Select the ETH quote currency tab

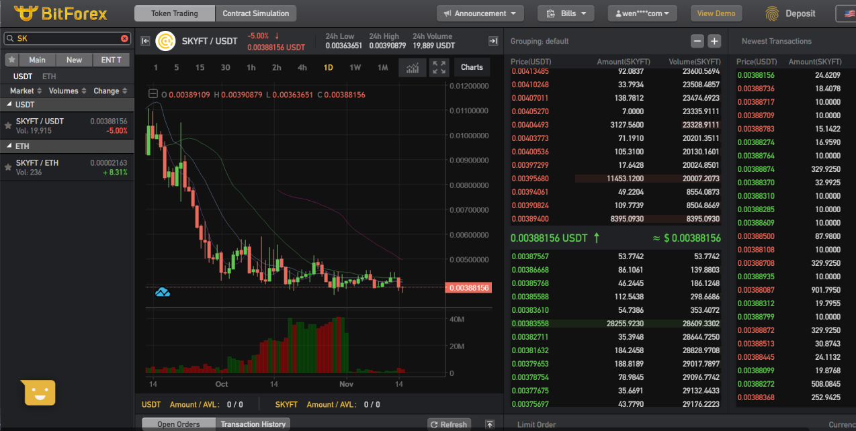click(49, 77)
